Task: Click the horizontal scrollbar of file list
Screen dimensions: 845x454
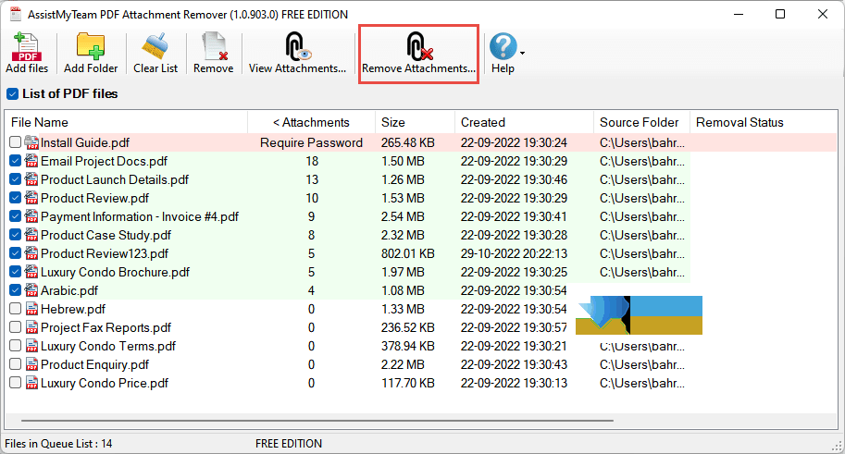Action: [317, 421]
